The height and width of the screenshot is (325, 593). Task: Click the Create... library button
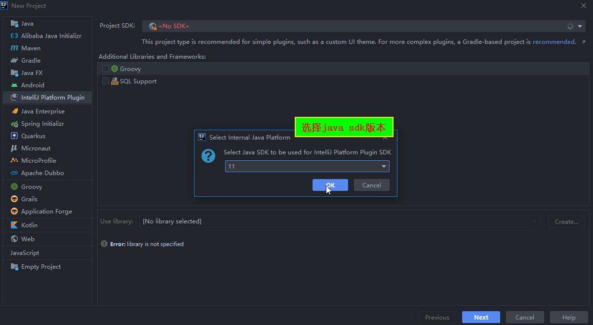[566, 221]
